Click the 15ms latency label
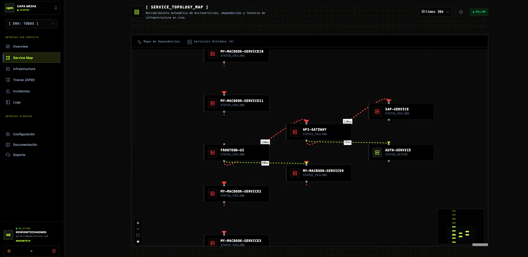The height and width of the screenshot is (257, 528). click(x=347, y=142)
